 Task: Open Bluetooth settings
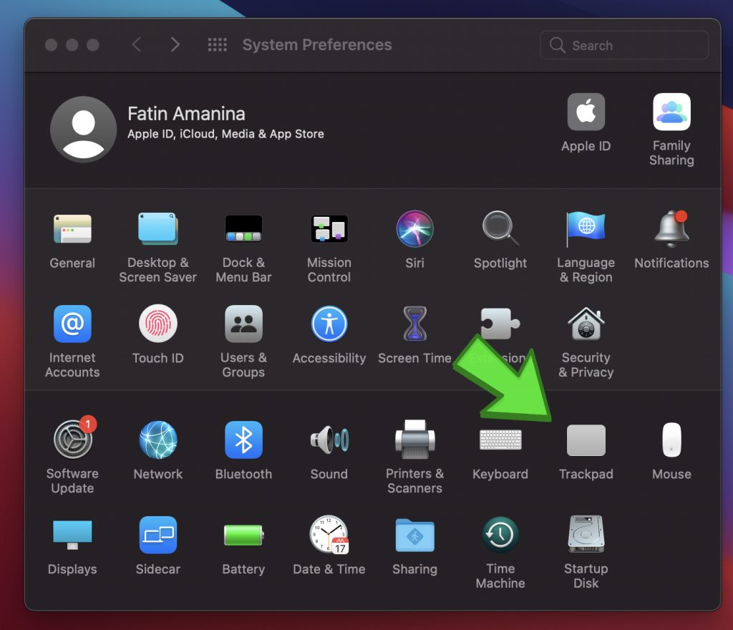pos(243,440)
